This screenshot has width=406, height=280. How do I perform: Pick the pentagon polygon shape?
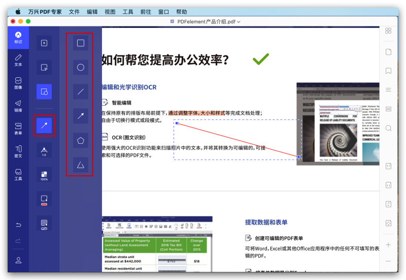80,140
